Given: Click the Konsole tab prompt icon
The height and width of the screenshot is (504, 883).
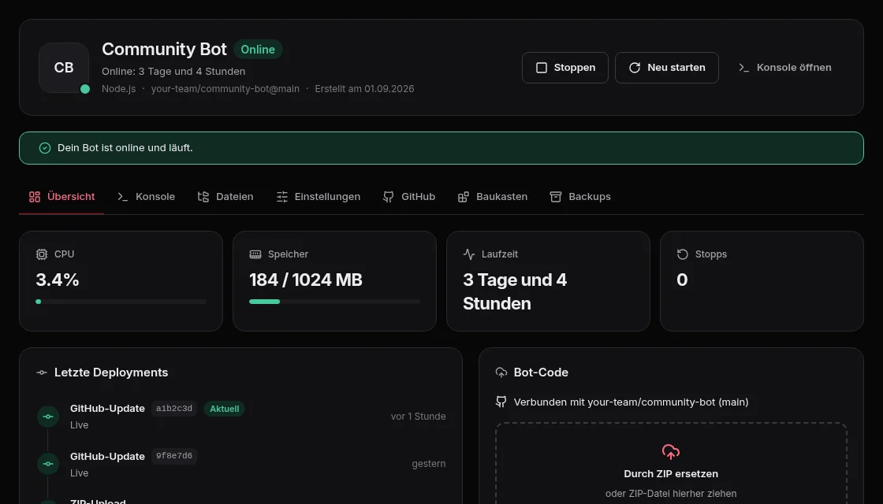Looking at the screenshot, I should (123, 197).
